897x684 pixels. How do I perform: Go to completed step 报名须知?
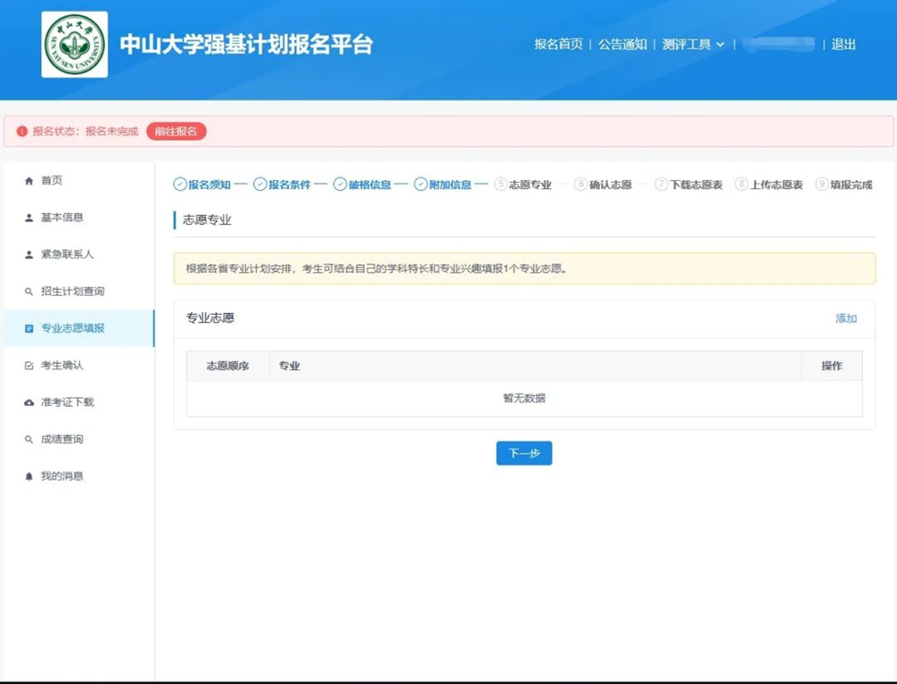[202, 185]
